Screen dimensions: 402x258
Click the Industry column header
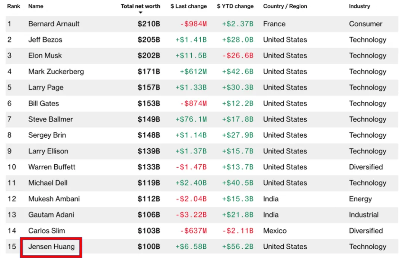tap(360, 6)
